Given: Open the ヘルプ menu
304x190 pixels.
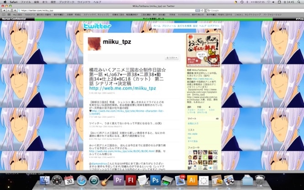Looking at the screenshot, I should pyautogui.click(x=97, y=2).
